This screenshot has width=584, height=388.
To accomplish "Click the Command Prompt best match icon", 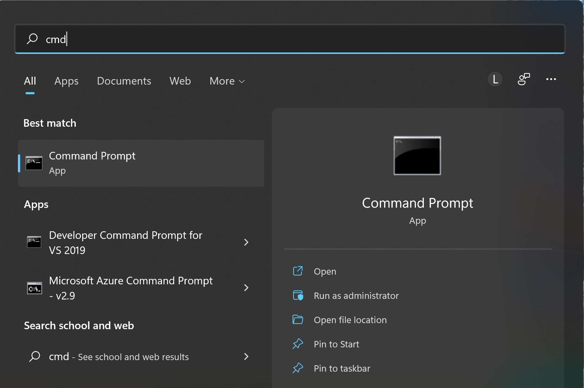I will [x=34, y=163].
